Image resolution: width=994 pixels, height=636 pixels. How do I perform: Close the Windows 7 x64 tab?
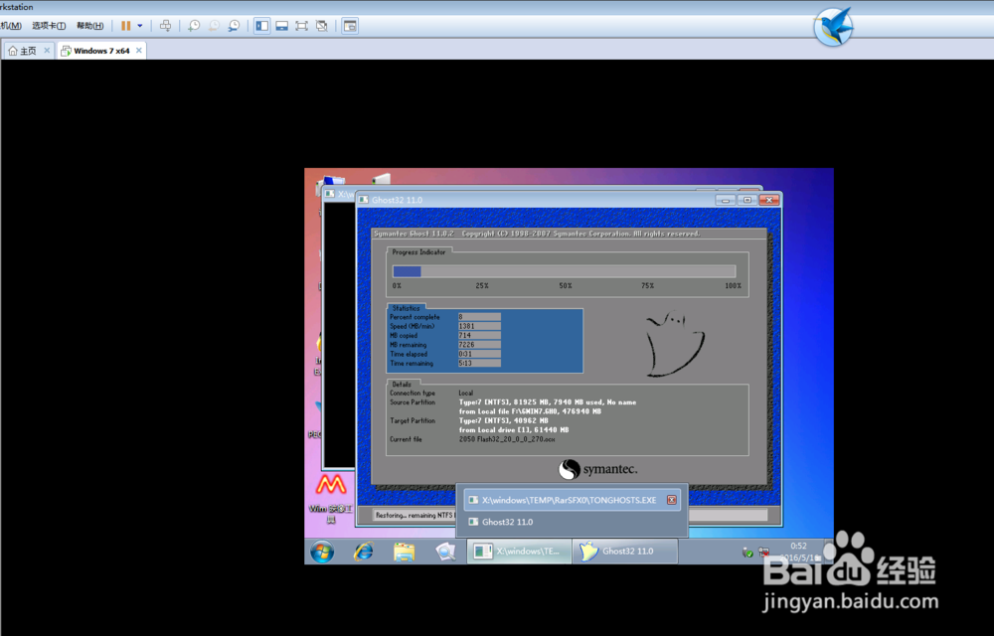click(x=139, y=51)
